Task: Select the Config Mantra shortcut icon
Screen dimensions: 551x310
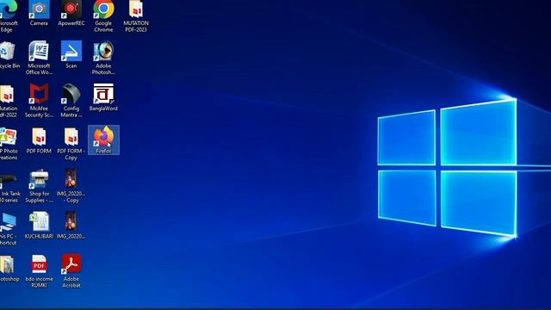Action: (71, 101)
